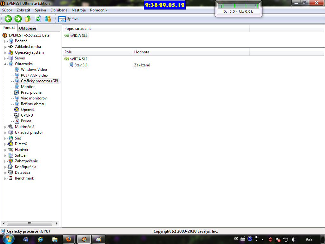The height and width of the screenshot is (244, 325).
Task: Expand the DirectX tree node
Action: tap(5, 144)
